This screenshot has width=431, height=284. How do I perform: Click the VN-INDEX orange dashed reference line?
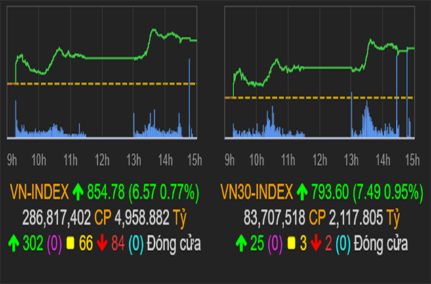point(98,83)
